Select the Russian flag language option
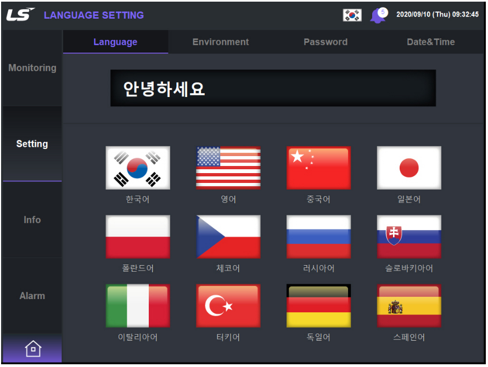 coord(318,237)
